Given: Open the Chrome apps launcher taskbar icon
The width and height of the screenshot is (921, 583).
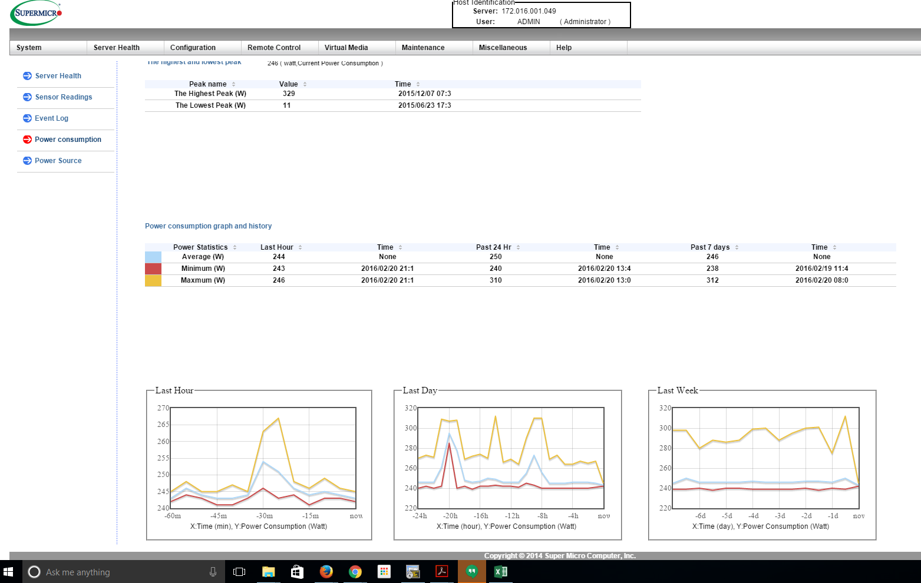Looking at the screenshot, I should click(x=384, y=572).
